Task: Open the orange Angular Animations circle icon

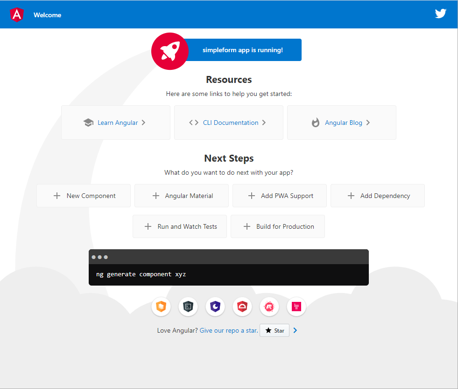Action: tap(161, 307)
